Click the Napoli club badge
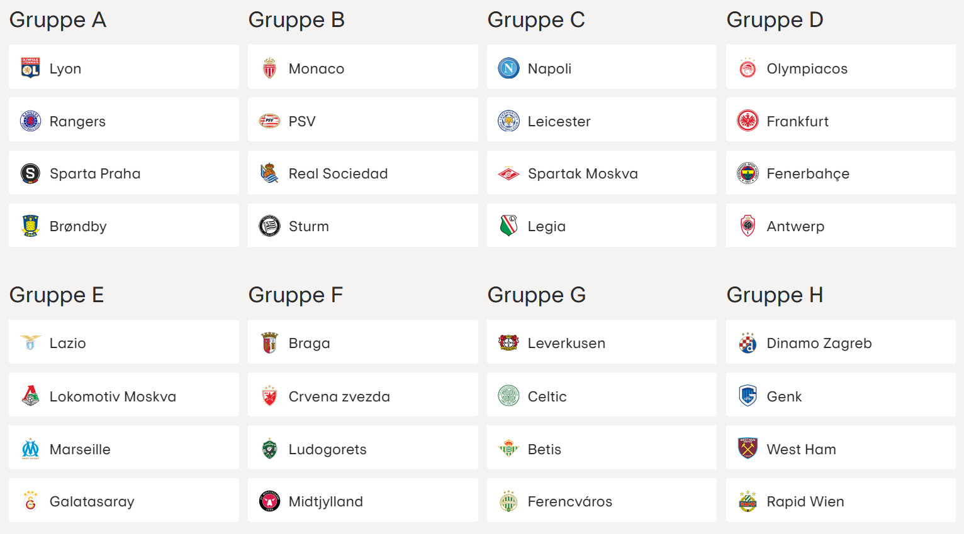The height and width of the screenshot is (534, 964). [x=508, y=68]
